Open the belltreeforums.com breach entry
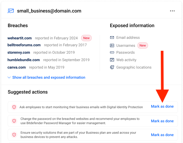 24,45
